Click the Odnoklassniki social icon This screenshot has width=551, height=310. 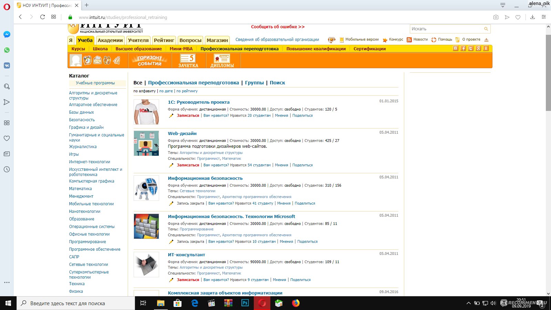coord(486,49)
